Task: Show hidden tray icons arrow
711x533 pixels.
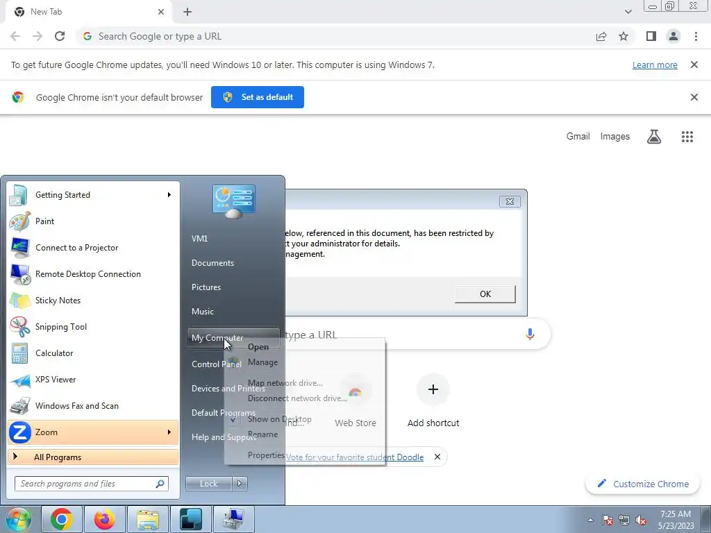Action: [x=590, y=521]
